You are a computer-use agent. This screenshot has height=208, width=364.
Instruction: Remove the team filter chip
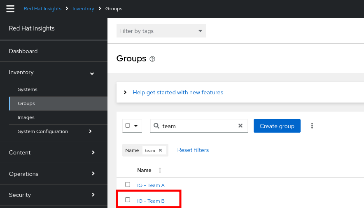click(x=161, y=150)
